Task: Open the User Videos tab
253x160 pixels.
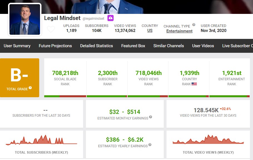Action: [x=203, y=46]
